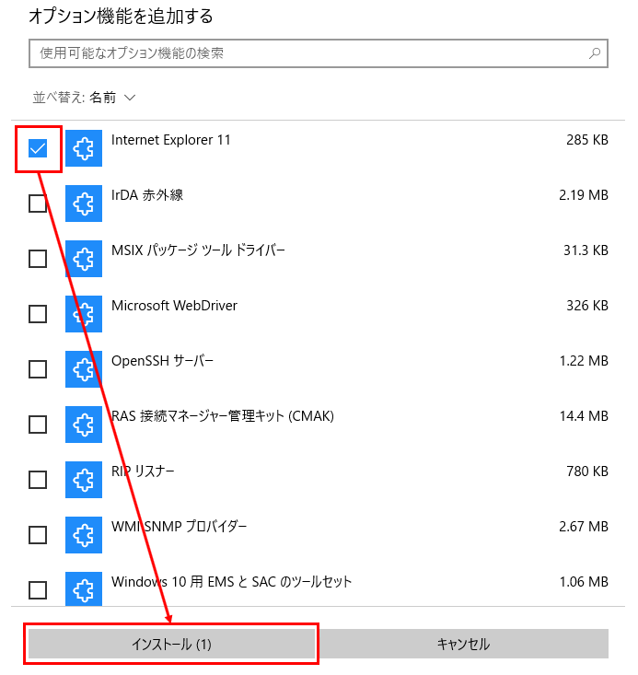Click the Windows 10 用 EMS と SAC のツールセット label
The width and height of the screenshot is (638, 675).
point(232,582)
